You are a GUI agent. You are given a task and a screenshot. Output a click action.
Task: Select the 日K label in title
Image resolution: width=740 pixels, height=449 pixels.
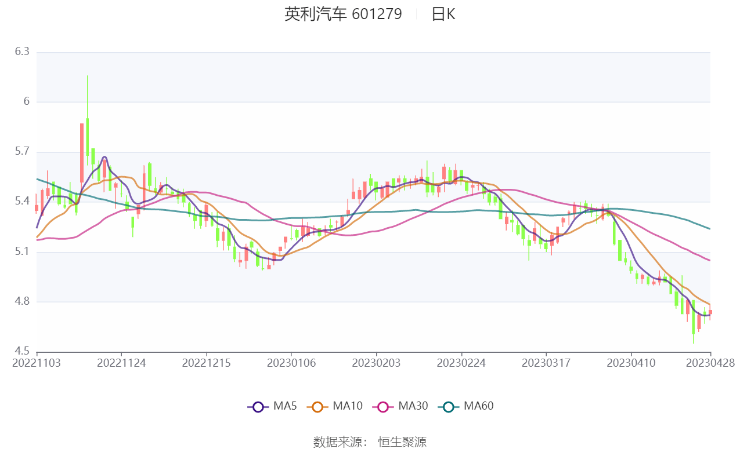[443, 14]
